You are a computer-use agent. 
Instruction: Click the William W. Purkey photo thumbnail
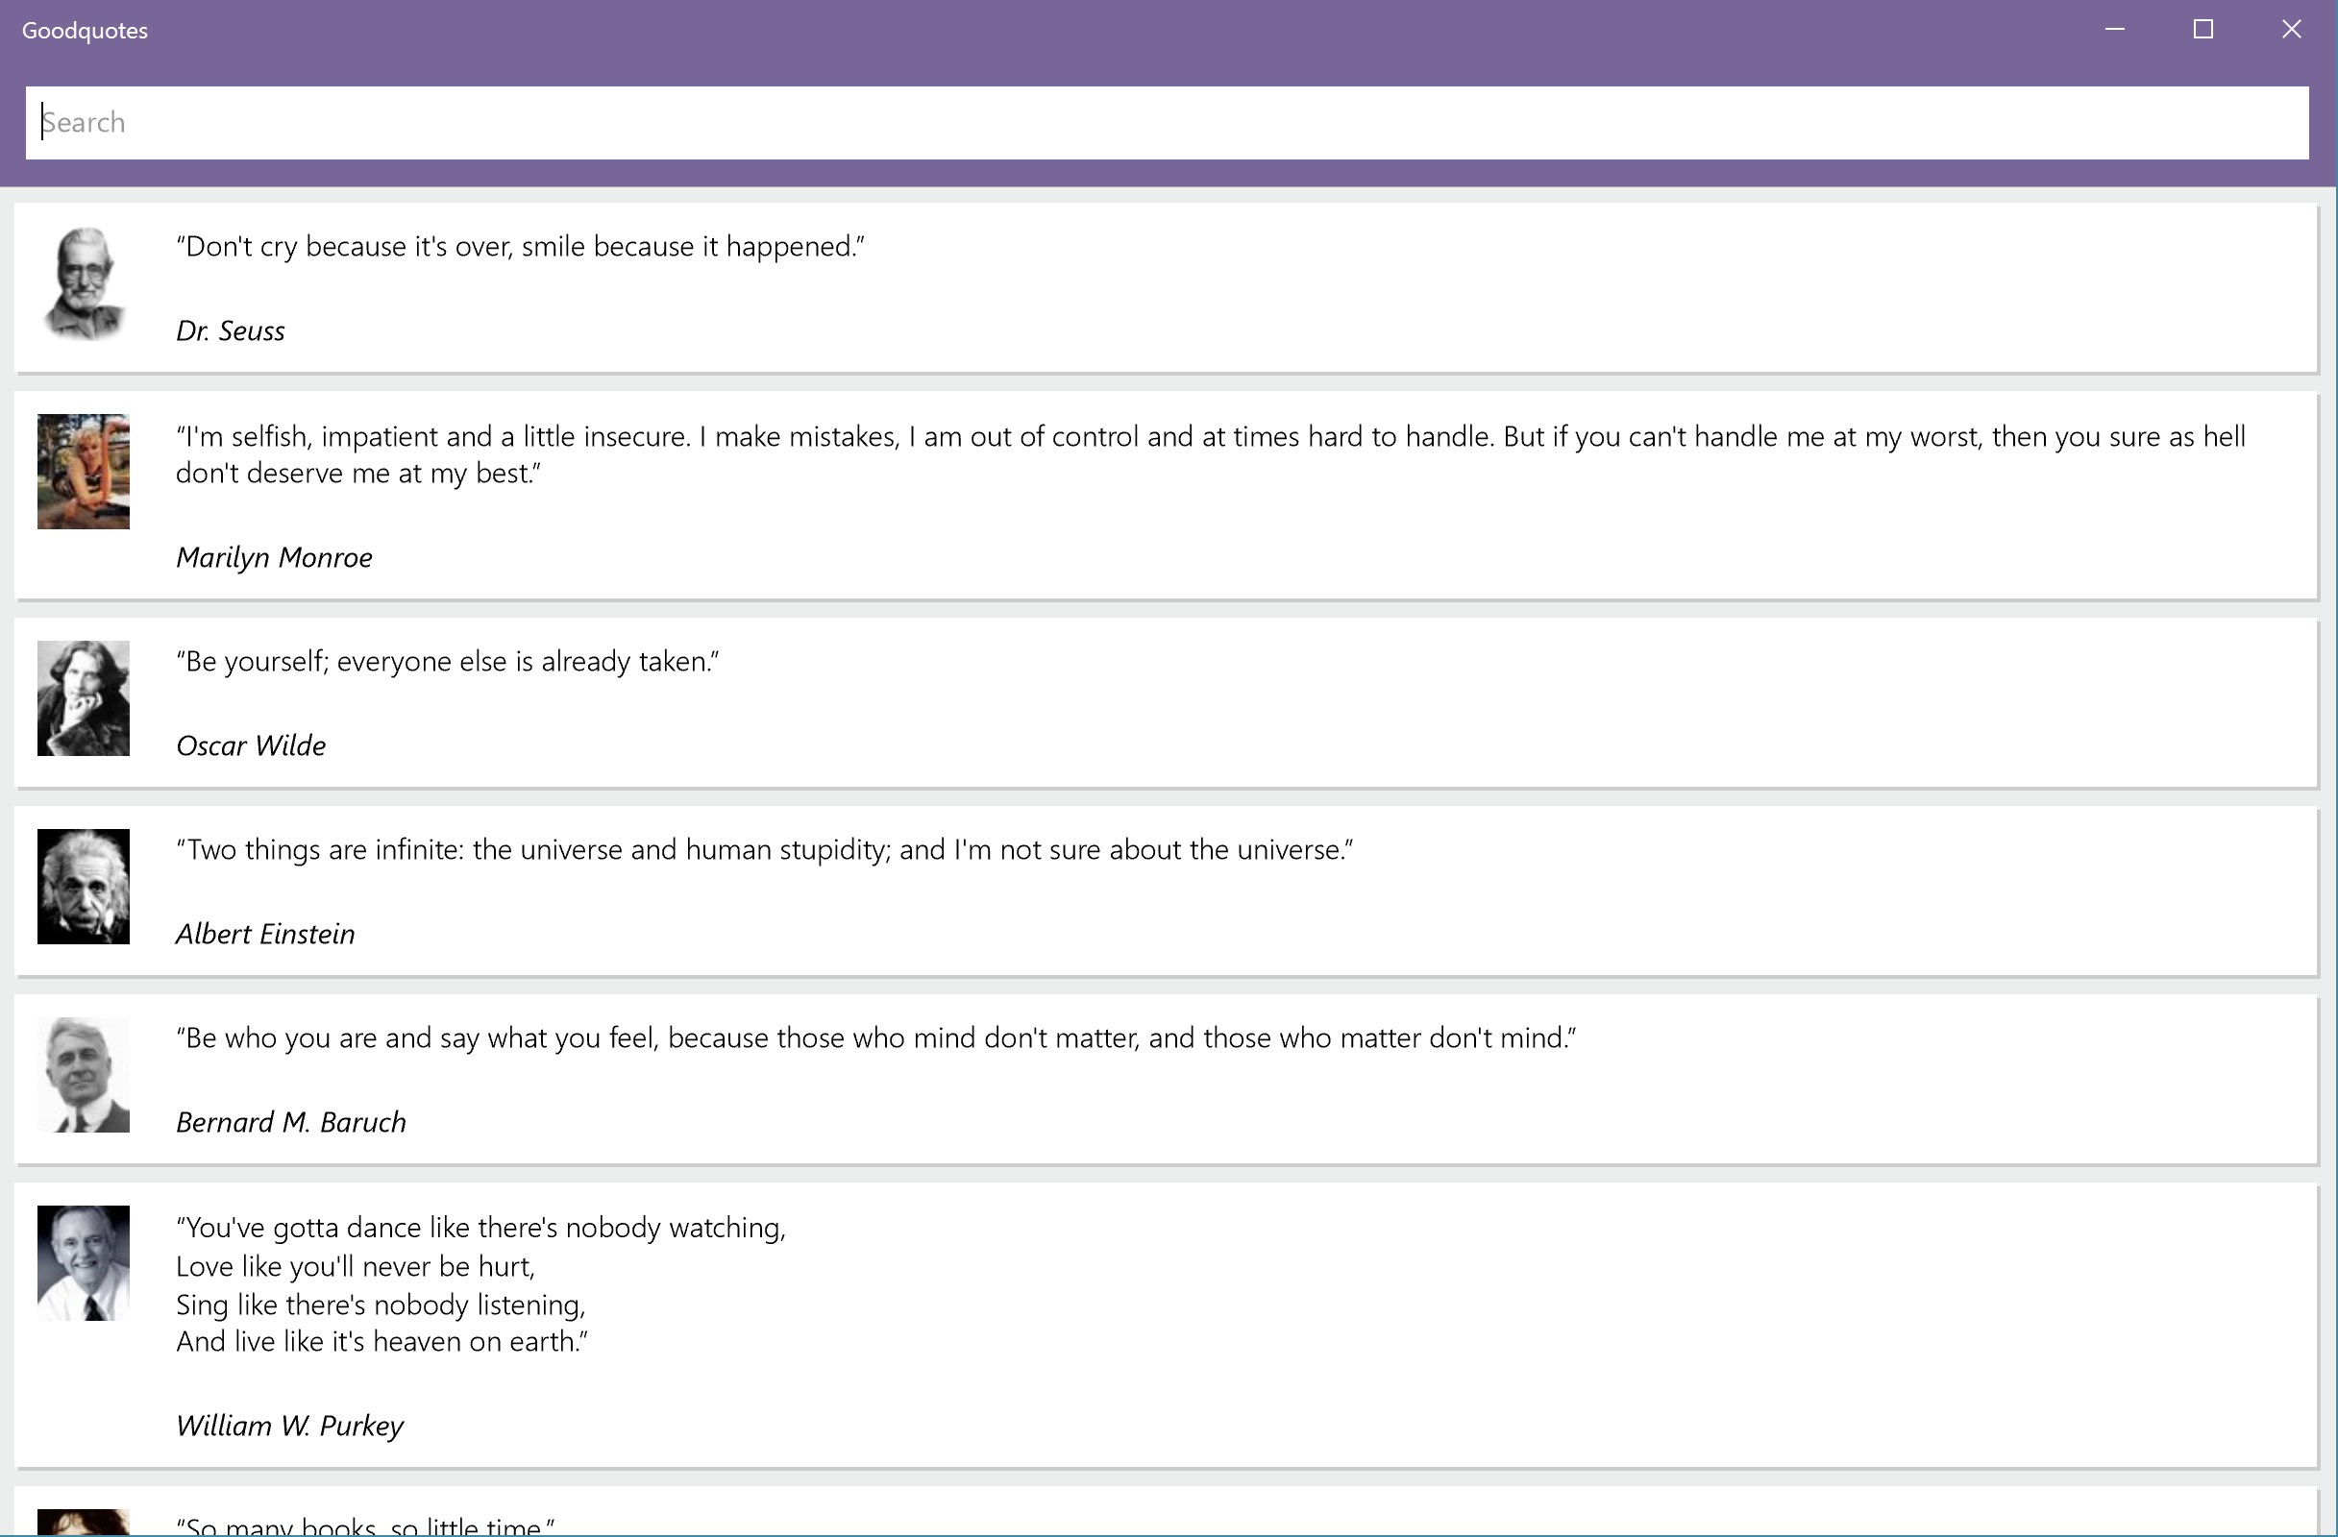[x=84, y=1262]
